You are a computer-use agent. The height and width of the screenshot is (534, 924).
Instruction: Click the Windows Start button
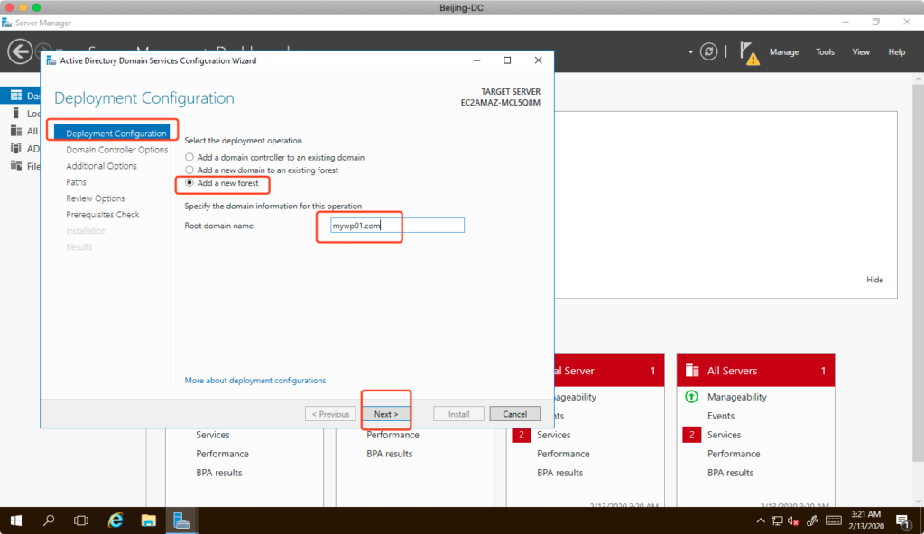click(x=16, y=520)
